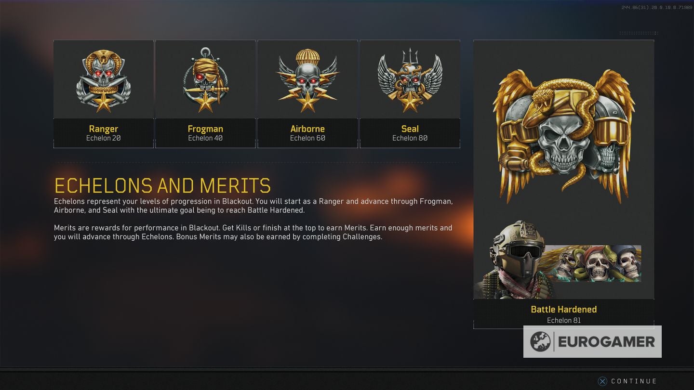Open the Seal Echelon 80 label

410,133
